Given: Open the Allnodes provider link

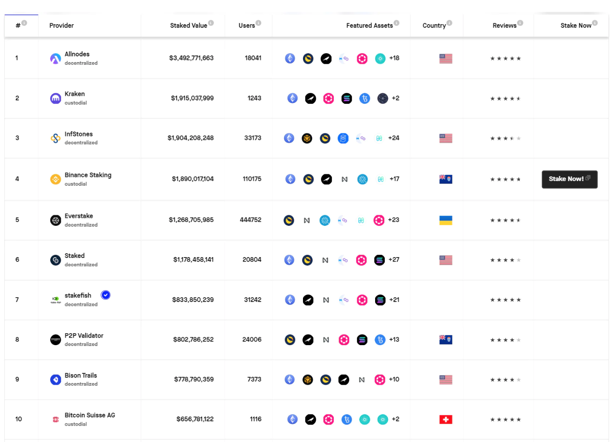Looking at the screenshot, I should [x=77, y=54].
